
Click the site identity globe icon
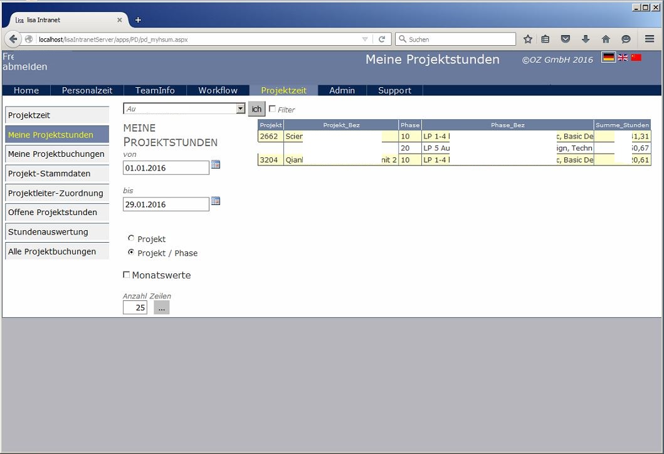click(x=29, y=40)
